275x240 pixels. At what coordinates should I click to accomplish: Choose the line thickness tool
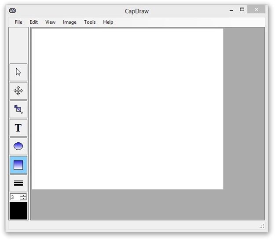(x=18, y=183)
